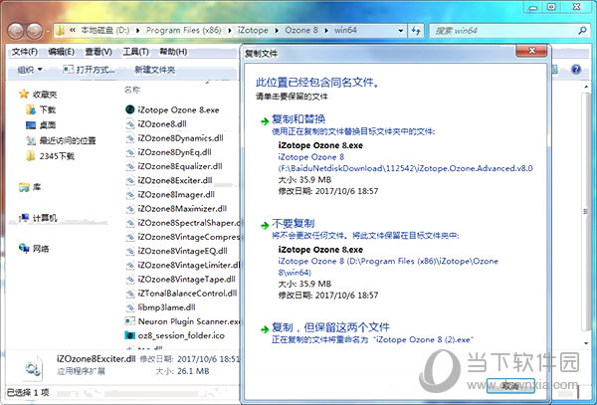The width and height of the screenshot is (597, 405).
Task: Click the green arrow beside 不要复制
Action: (265, 226)
